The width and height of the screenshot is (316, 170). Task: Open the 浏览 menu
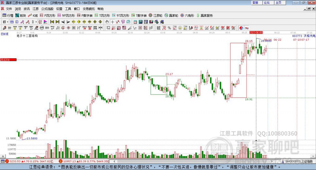[x=18, y=9]
